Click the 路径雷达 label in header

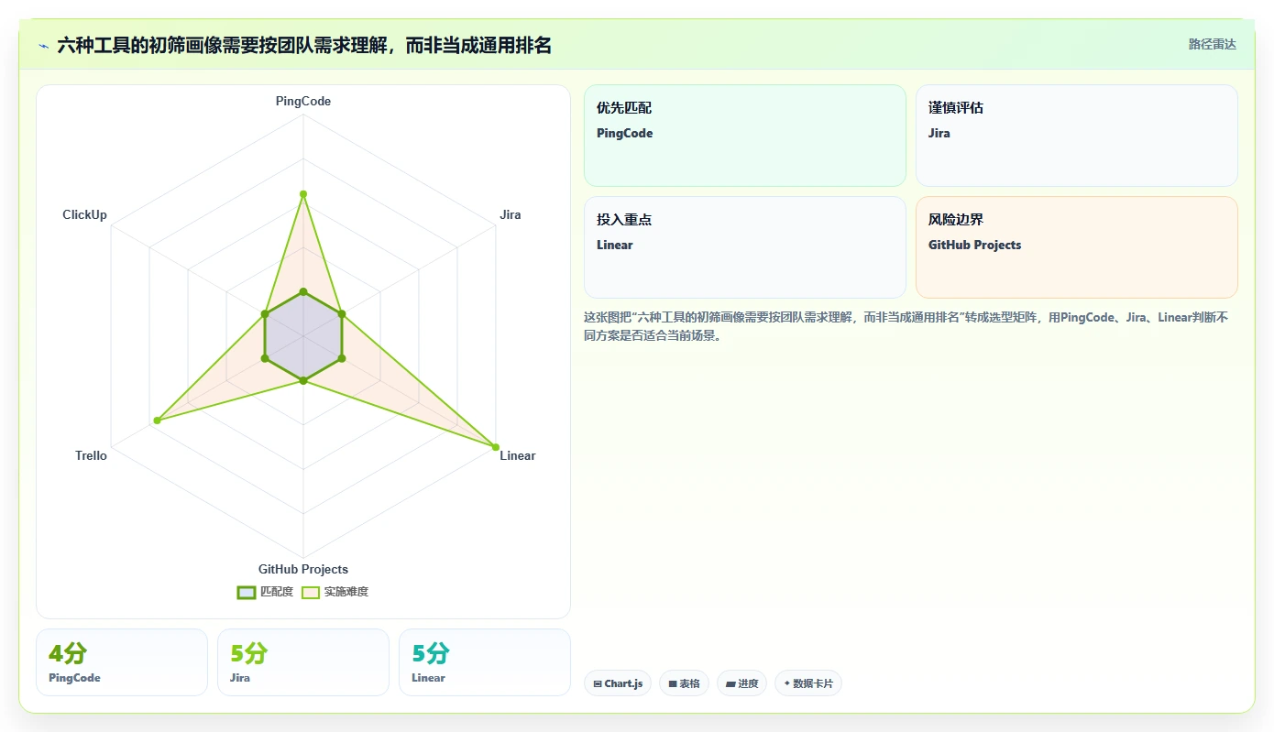[x=1212, y=44]
